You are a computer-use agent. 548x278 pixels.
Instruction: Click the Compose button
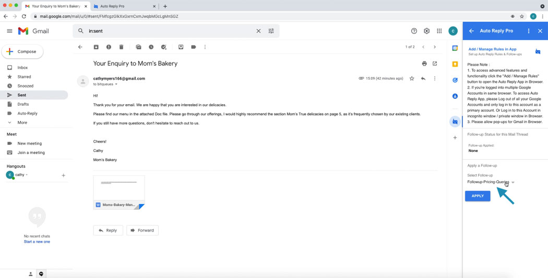tap(22, 52)
